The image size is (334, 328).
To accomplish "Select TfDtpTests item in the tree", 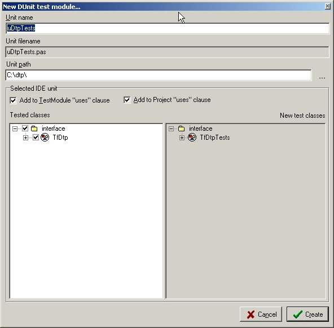I will pyautogui.click(x=215, y=138).
